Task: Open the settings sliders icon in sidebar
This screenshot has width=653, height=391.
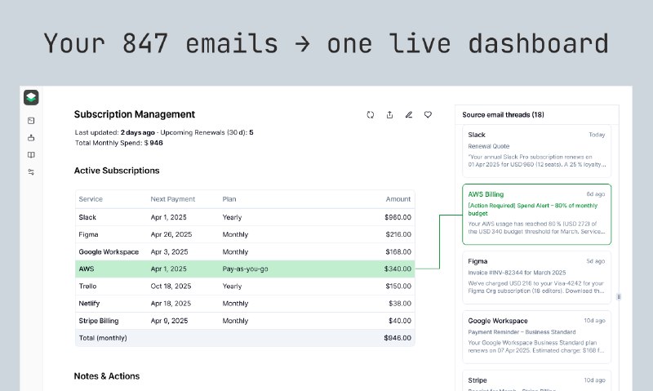Action: click(x=31, y=172)
